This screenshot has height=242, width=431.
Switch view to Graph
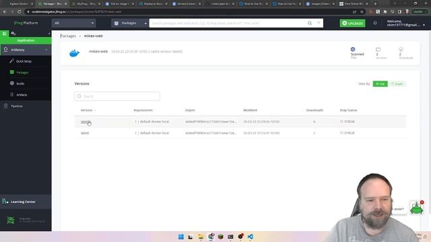(x=397, y=83)
